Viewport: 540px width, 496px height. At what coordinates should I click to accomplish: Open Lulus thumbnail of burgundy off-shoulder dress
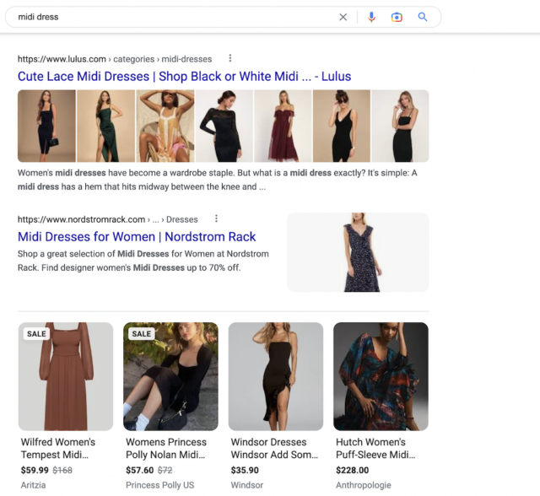pos(283,126)
